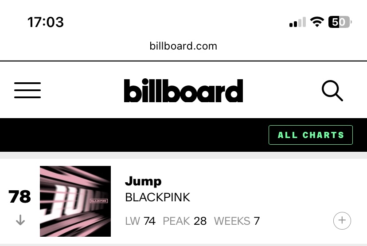Open the ALL CHARTS button

coord(310,135)
